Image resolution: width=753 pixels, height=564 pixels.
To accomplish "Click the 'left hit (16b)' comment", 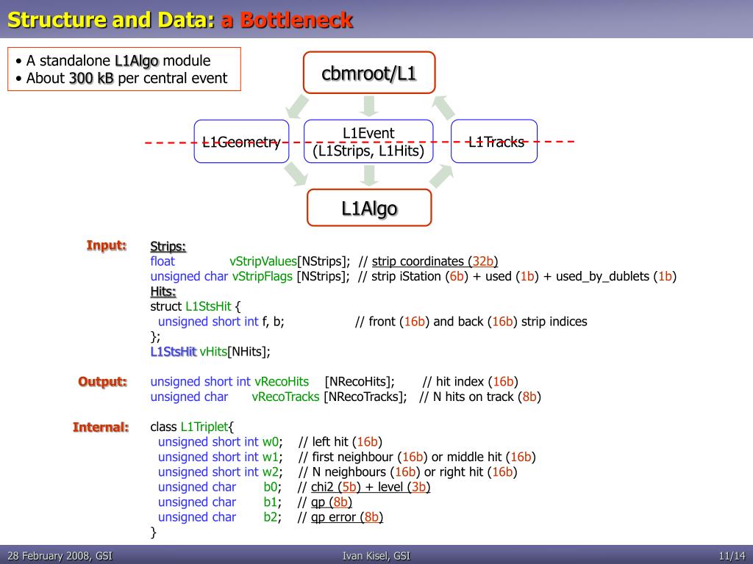I will [x=347, y=442].
